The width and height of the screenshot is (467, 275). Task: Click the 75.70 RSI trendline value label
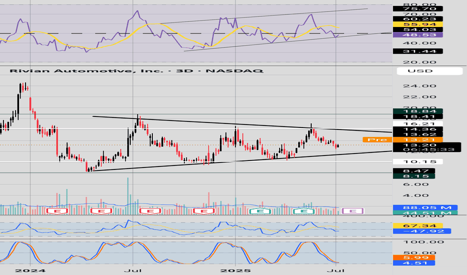418,8
